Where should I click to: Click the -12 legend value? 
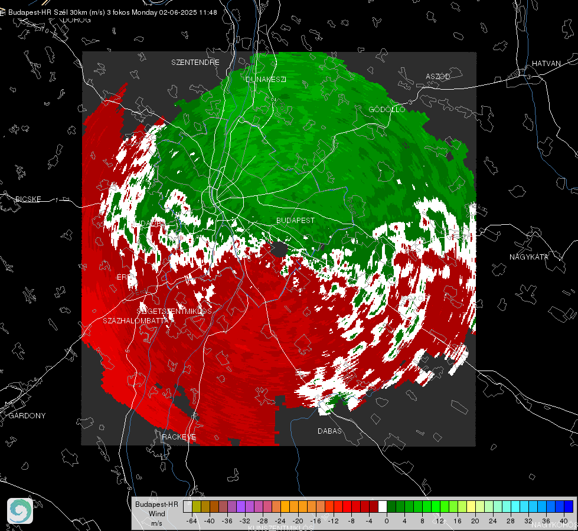333,521
